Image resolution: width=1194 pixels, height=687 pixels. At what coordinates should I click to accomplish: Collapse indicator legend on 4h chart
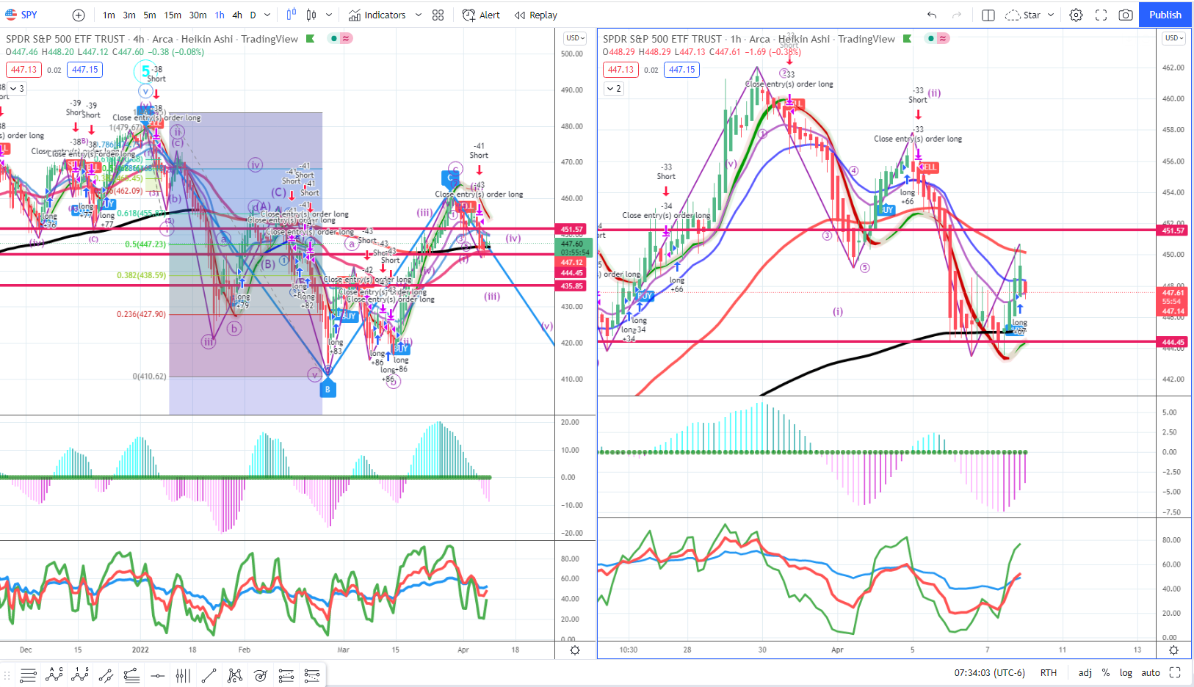coord(16,89)
